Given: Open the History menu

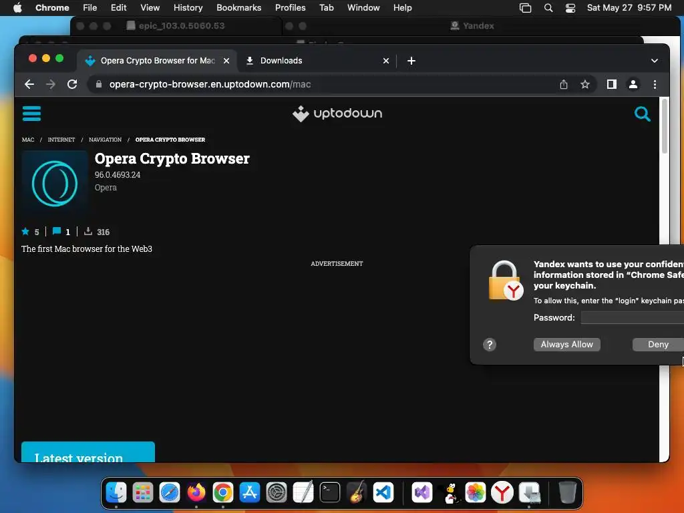Looking at the screenshot, I should tap(188, 8).
